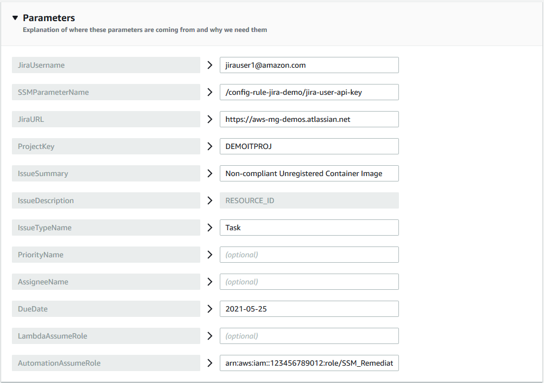Click the chevron beside LambdaAssumeRole

210,335
